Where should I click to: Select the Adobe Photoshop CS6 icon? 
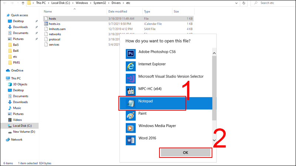click(x=131, y=54)
